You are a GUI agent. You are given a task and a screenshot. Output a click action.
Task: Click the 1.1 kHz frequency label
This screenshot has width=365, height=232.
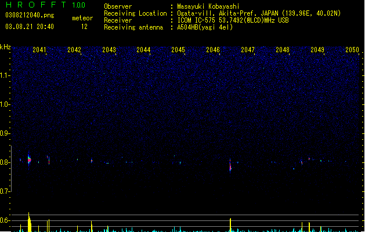click(x=5, y=75)
